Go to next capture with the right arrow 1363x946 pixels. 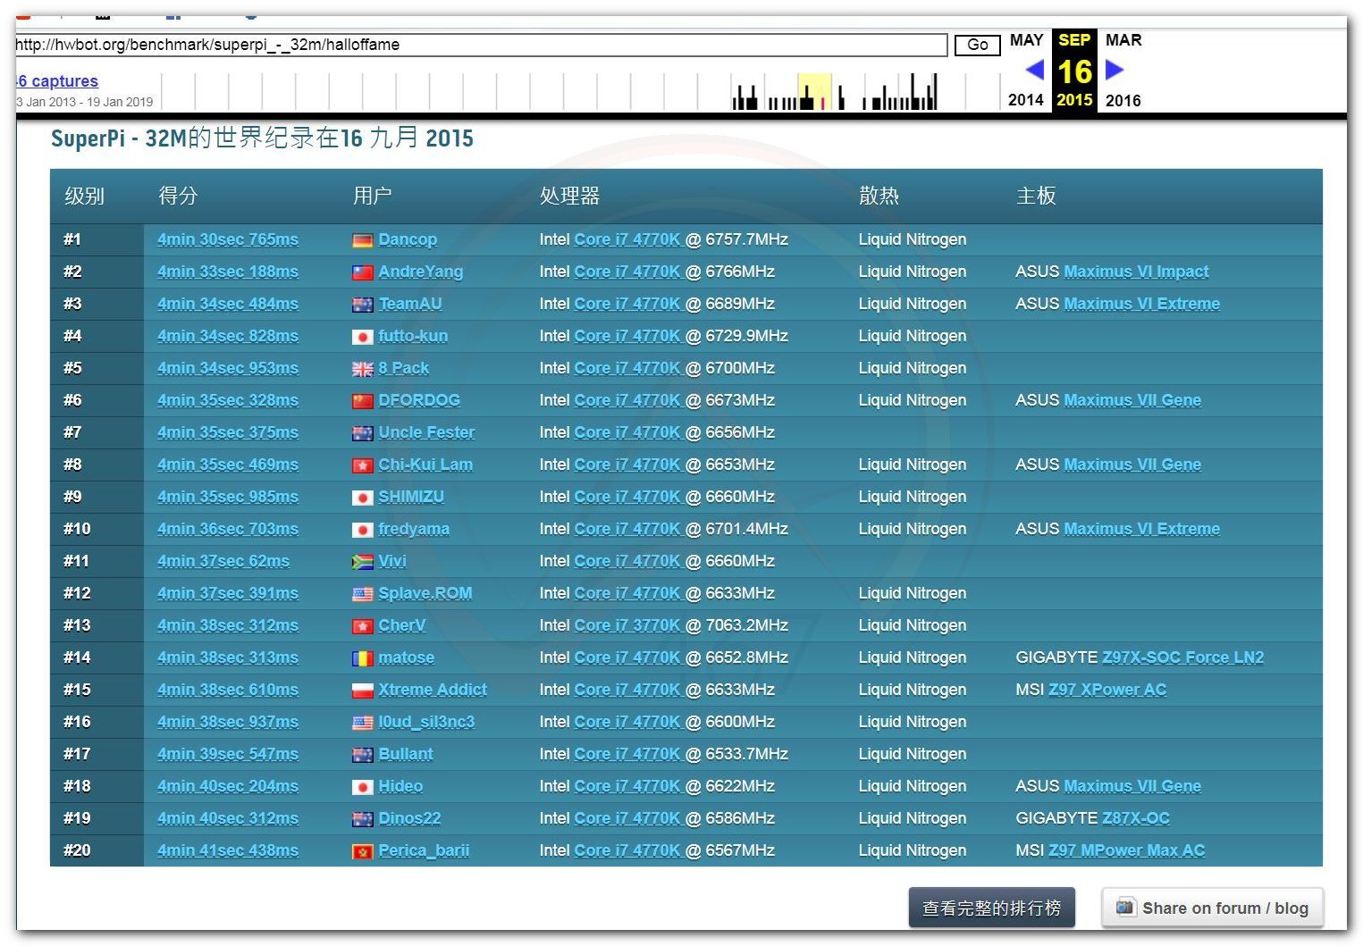(1115, 70)
